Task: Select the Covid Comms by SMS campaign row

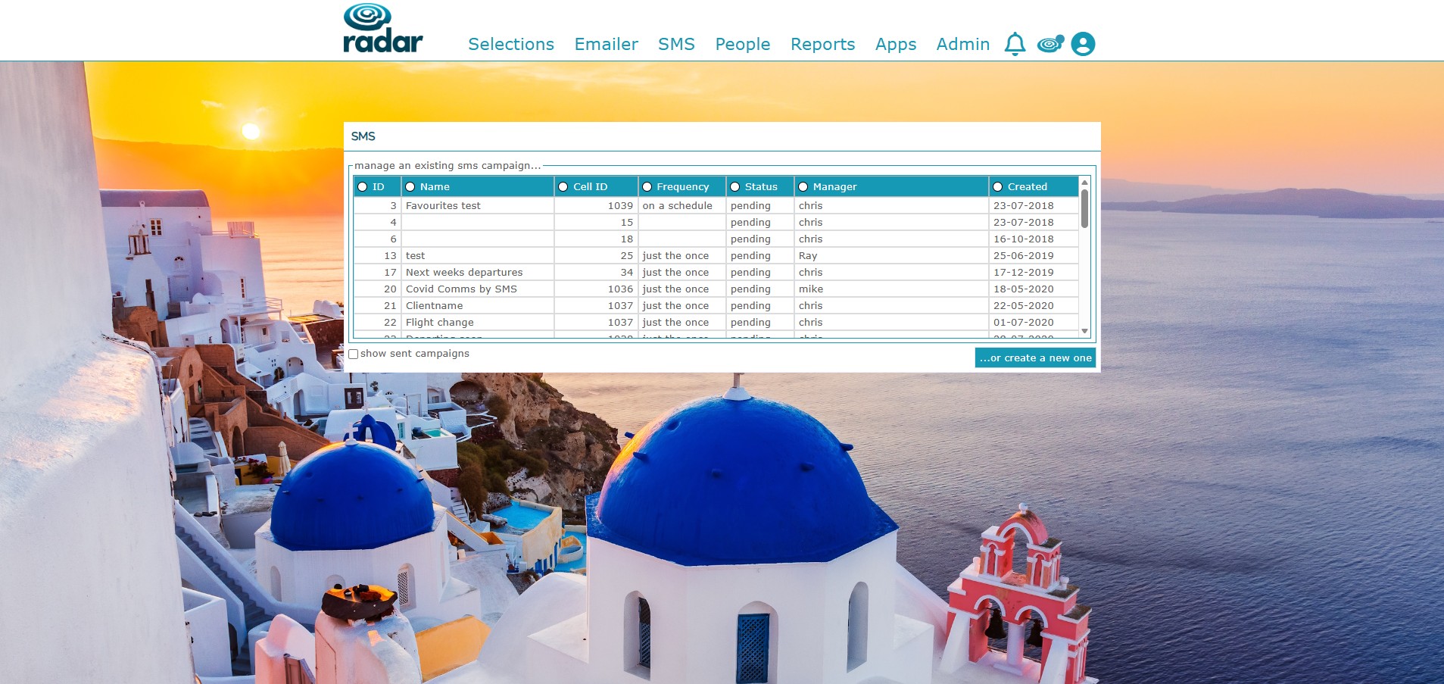Action: pyautogui.click(x=716, y=289)
